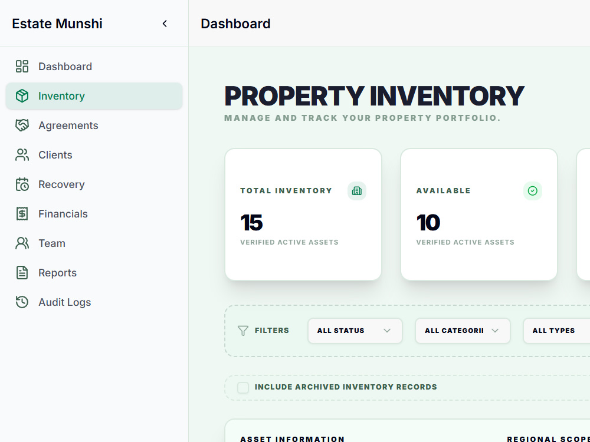Click the Agreements handshake icon
The image size is (590, 442).
pos(22,125)
